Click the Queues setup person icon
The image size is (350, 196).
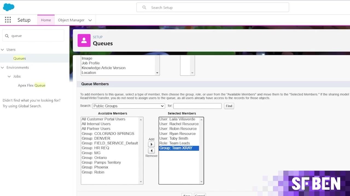[x=84, y=40]
